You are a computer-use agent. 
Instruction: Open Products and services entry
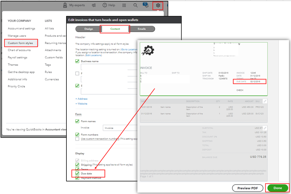click(x=55, y=36)
